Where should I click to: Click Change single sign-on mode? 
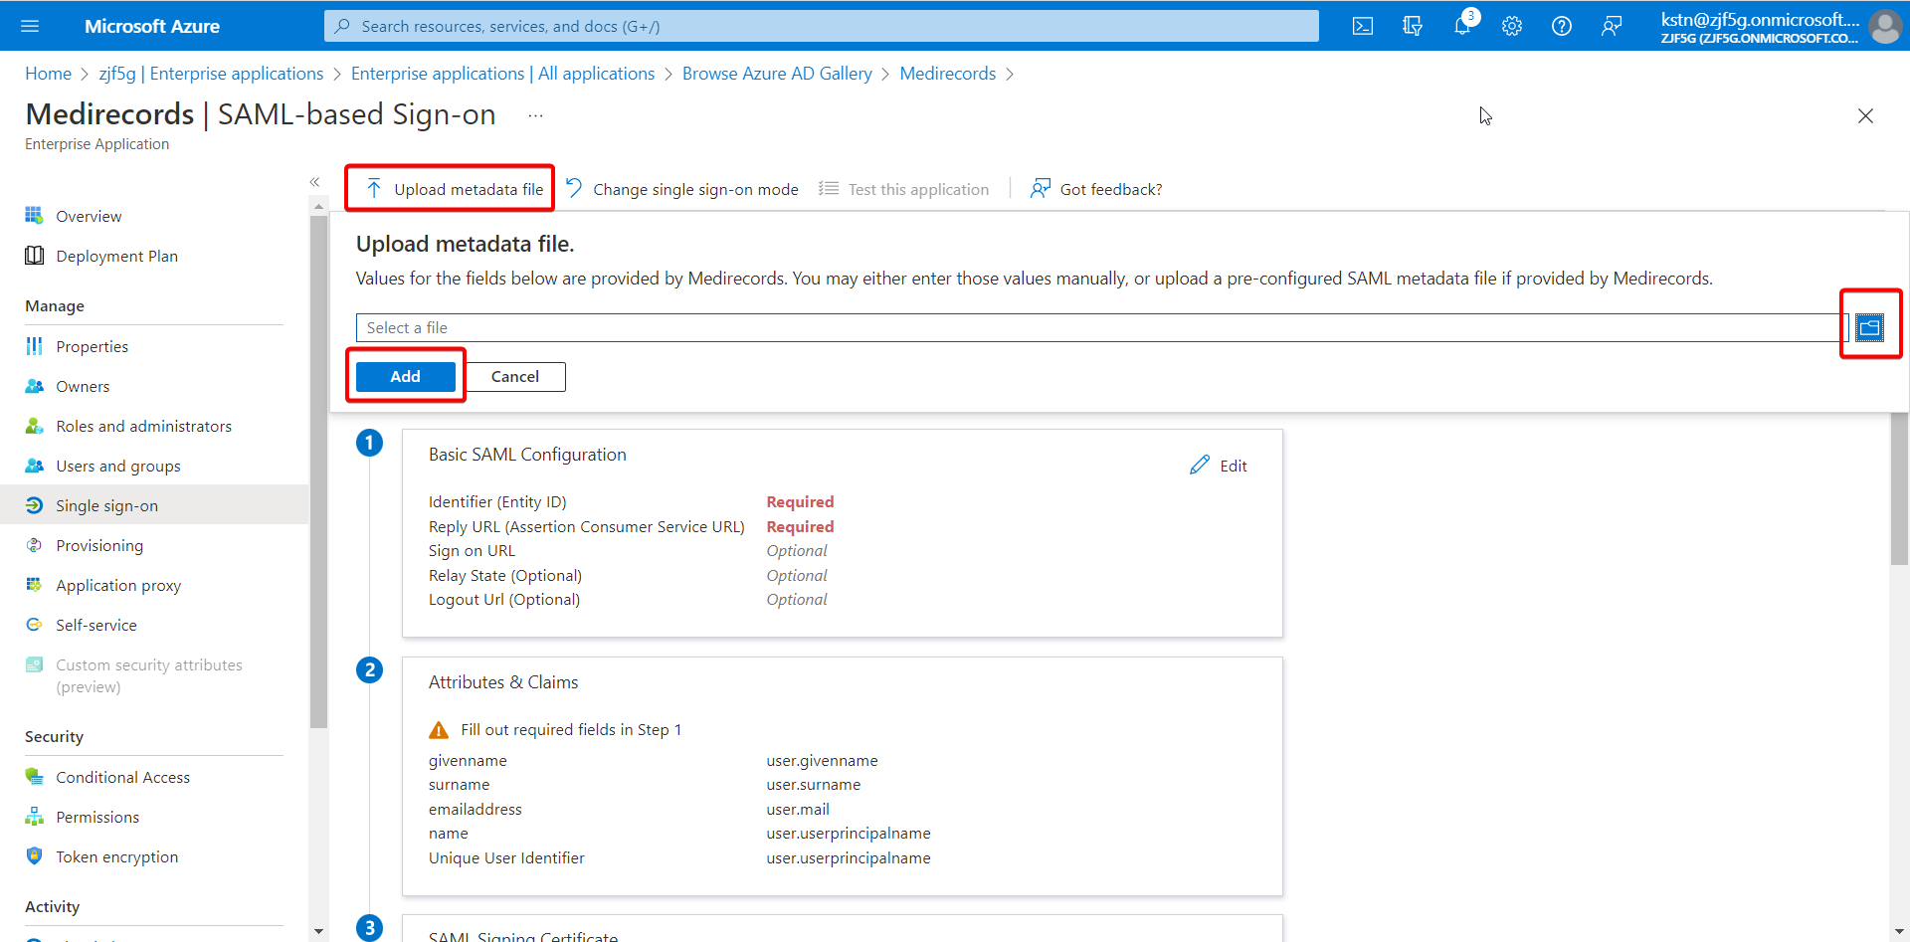click(682, 189)
